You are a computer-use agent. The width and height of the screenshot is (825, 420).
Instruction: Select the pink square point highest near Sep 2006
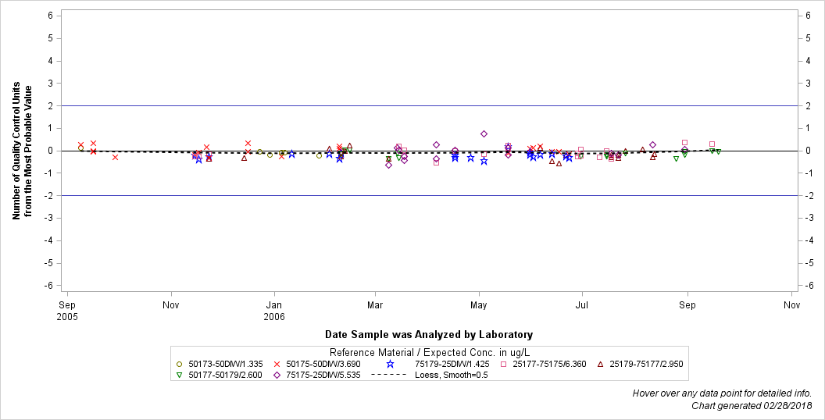tap(684, 142)
